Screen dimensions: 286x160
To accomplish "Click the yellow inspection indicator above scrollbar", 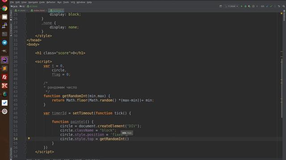I will [x=282, y=13].
